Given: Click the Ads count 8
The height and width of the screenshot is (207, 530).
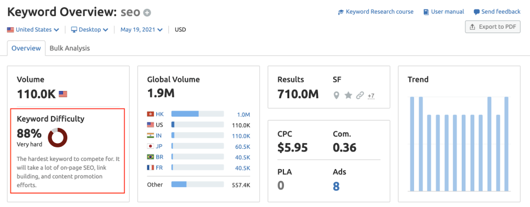Looking at the screenshot, I should pyautogui.click(x=336, y=187).
